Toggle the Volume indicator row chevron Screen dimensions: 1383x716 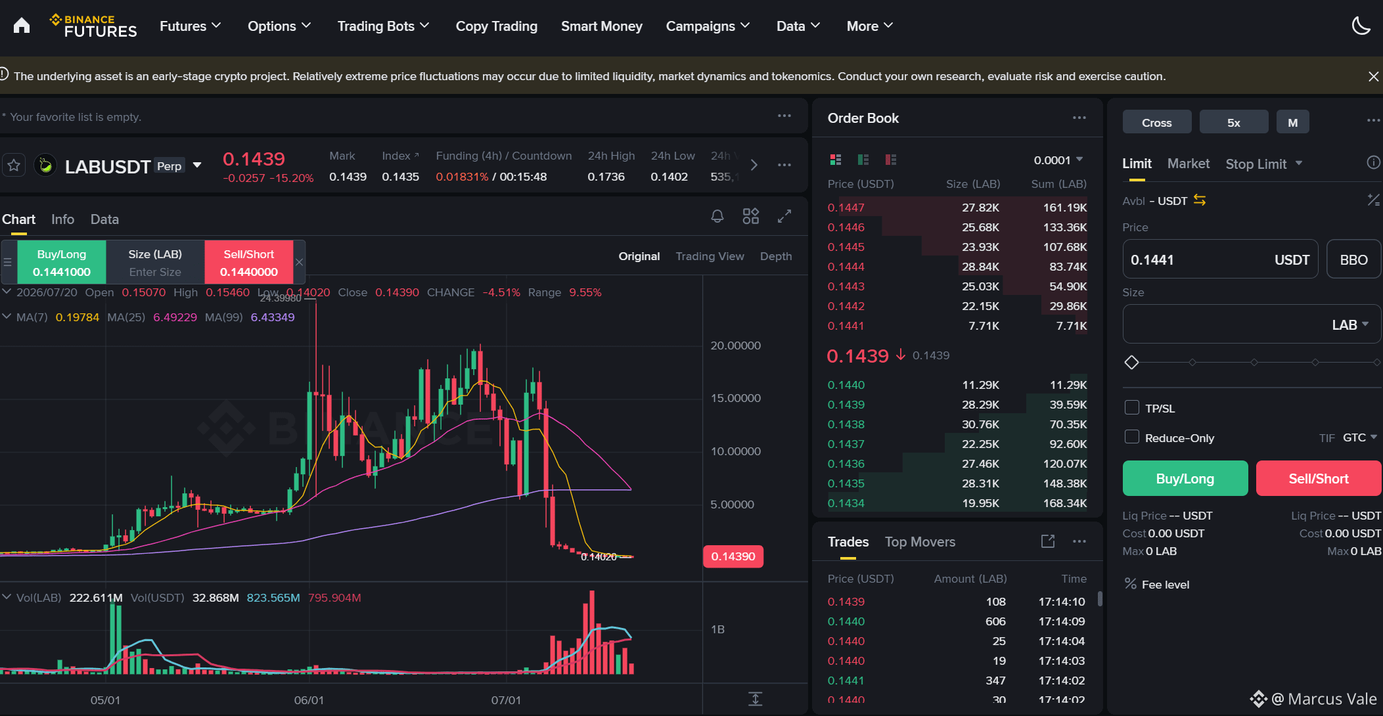coord(7,597)
